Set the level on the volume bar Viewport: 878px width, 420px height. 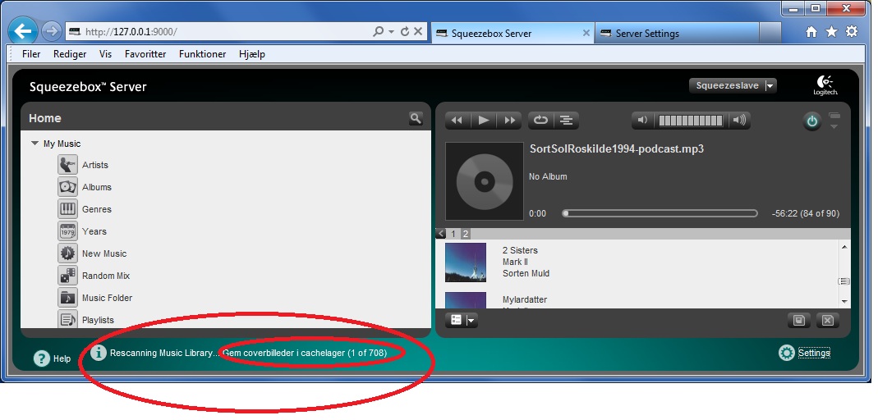(691, 121)
